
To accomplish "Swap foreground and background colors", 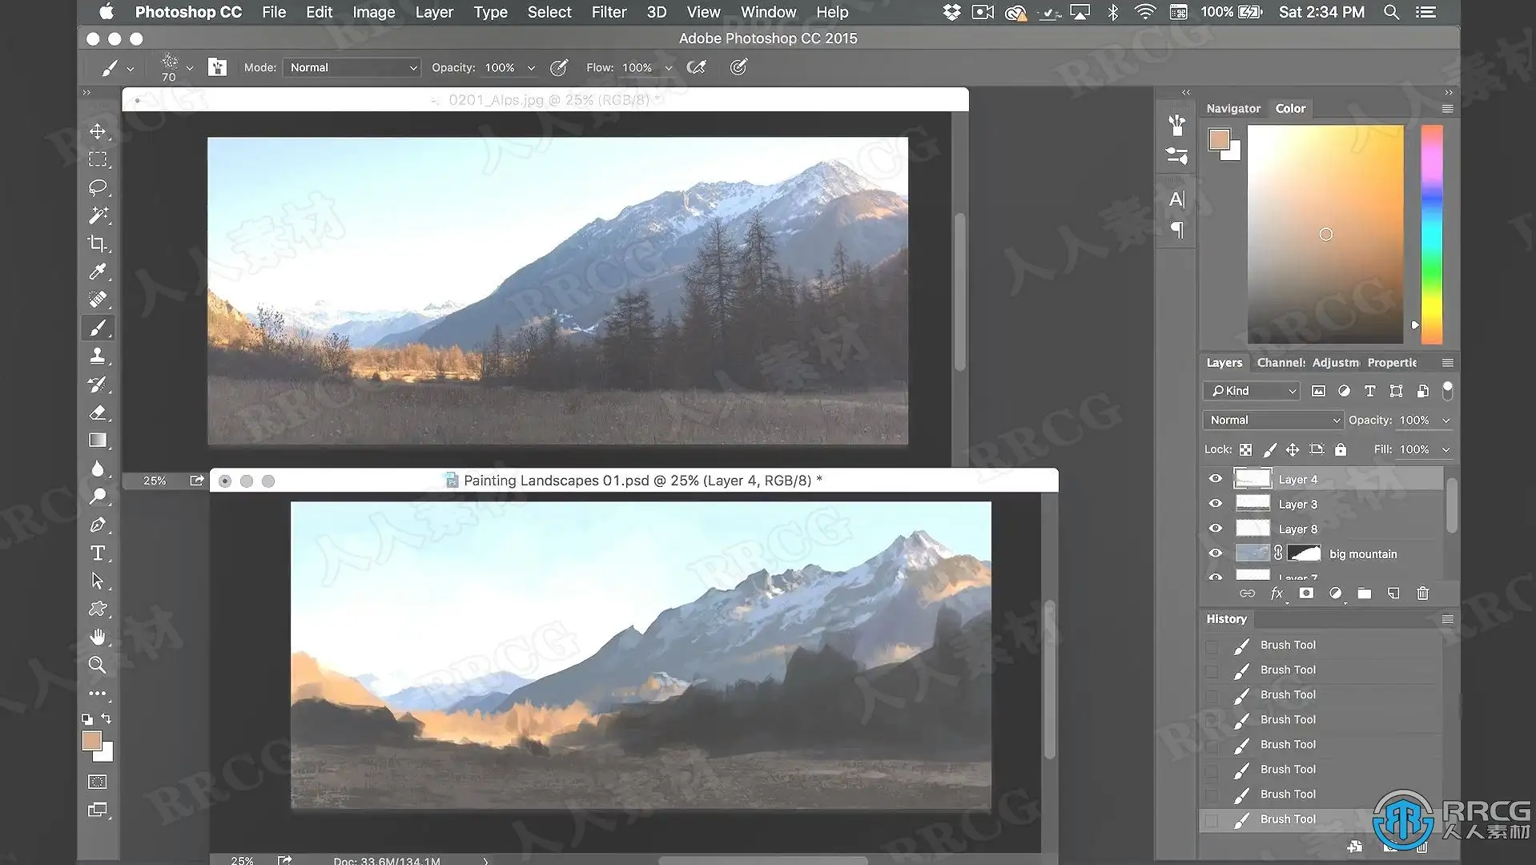I will tap(107, 718).
